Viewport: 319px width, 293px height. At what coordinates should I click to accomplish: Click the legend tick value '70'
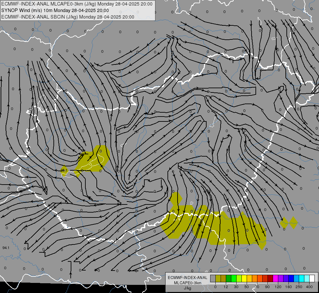(257, 287)
